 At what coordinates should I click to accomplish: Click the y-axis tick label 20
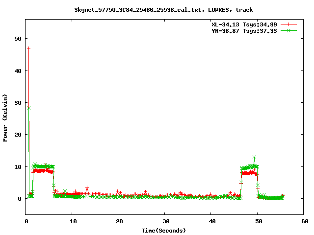[x=18, y=135]
